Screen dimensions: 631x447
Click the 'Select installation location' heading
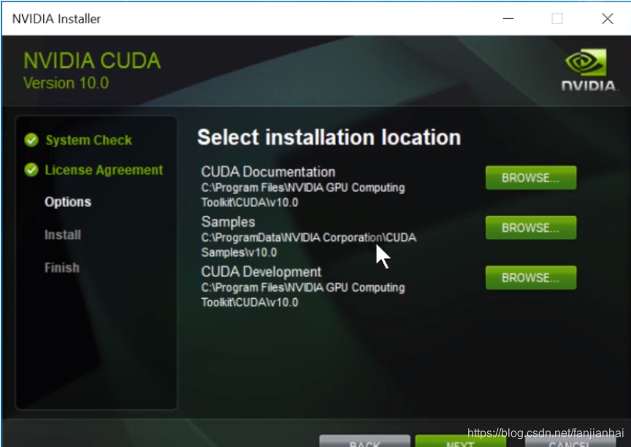pos(329,138)
